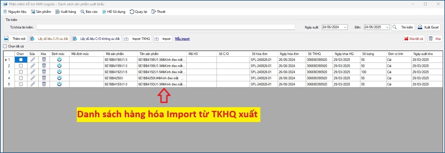Click cell 6E1BB4198U1-3#&Kính đeo mắt
This screenshot has height=153, width=445.
(x=162, y=59)
